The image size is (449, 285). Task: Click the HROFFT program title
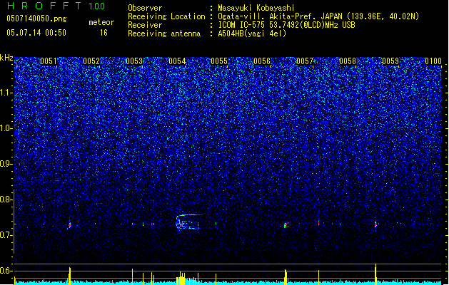tap(44, 6)
